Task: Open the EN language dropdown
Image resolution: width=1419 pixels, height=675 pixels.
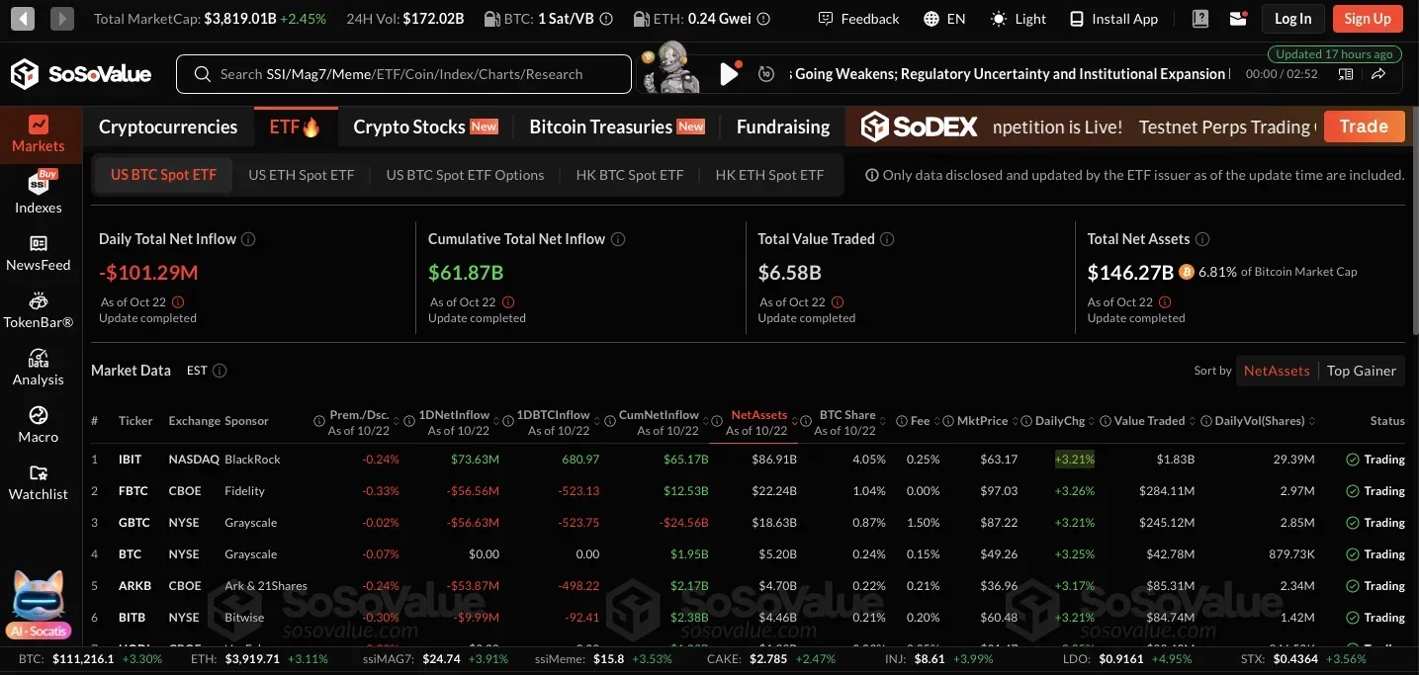Action: [943, 19]
